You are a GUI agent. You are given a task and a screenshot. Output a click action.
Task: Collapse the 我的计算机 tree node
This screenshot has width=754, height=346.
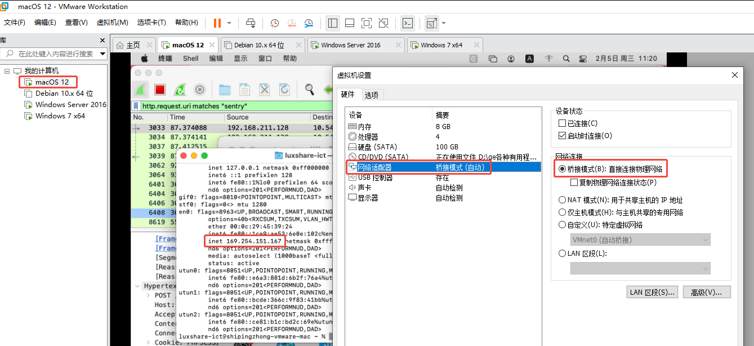(x=7, y=71)
